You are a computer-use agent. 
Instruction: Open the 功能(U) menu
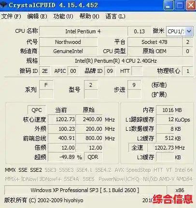pos(63,16)
